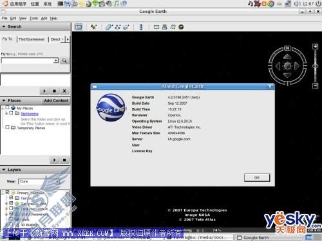The height and width of the screenshot is (241, 322).
Task: Toggle the Temporary Places checkbox
Action: 7,127
